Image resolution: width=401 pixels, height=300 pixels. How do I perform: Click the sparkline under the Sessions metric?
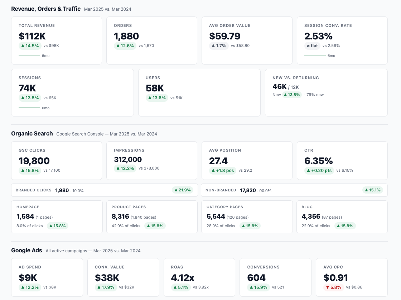(x=30, y=108)
